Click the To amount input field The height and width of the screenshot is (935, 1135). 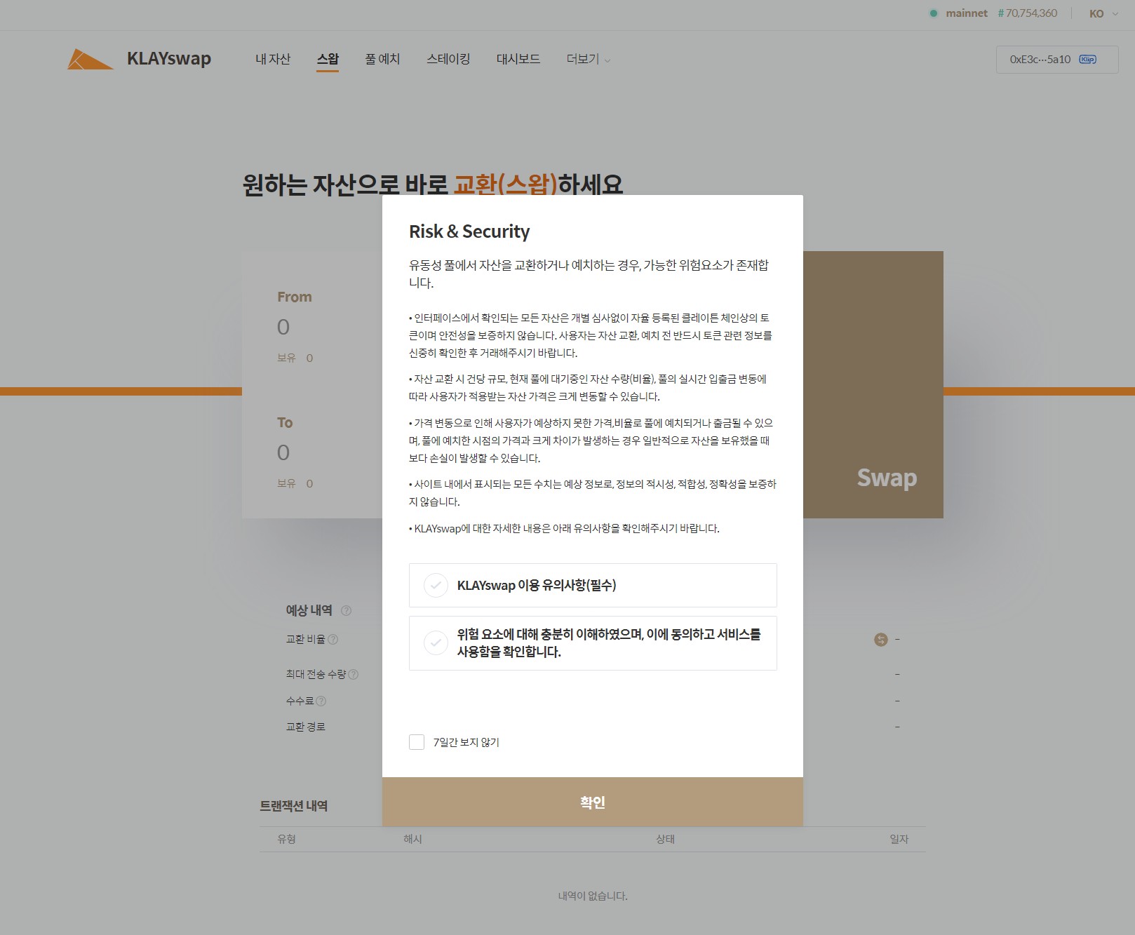point(283,452)
